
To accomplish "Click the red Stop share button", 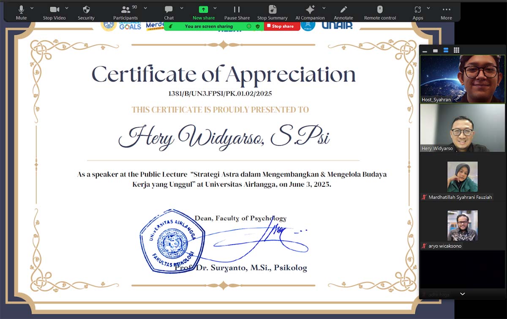I will coord(282,26).
